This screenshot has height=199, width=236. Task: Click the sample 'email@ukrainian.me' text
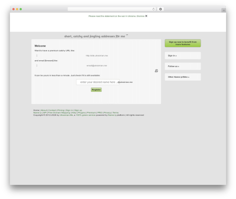tap(97, 65)
